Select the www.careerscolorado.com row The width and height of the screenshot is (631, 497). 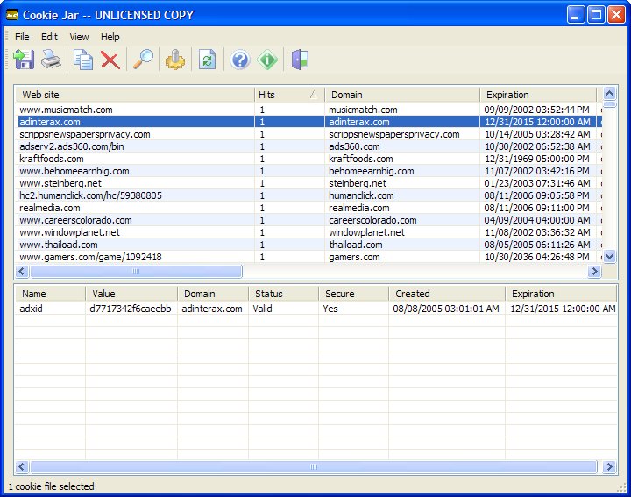(x=308, y=220)
